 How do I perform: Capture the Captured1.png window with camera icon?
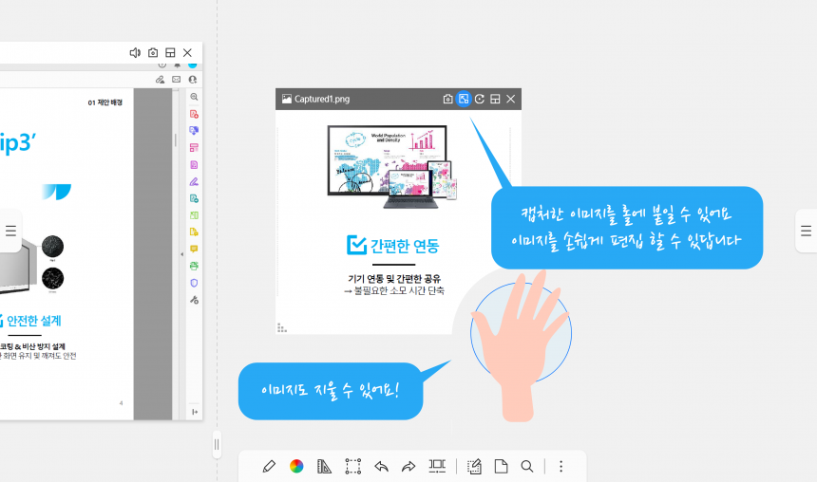(447, 99)
